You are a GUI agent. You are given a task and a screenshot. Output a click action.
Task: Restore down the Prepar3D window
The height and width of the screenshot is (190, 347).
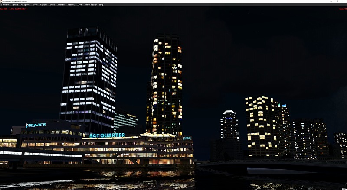[x=337, y=1]
